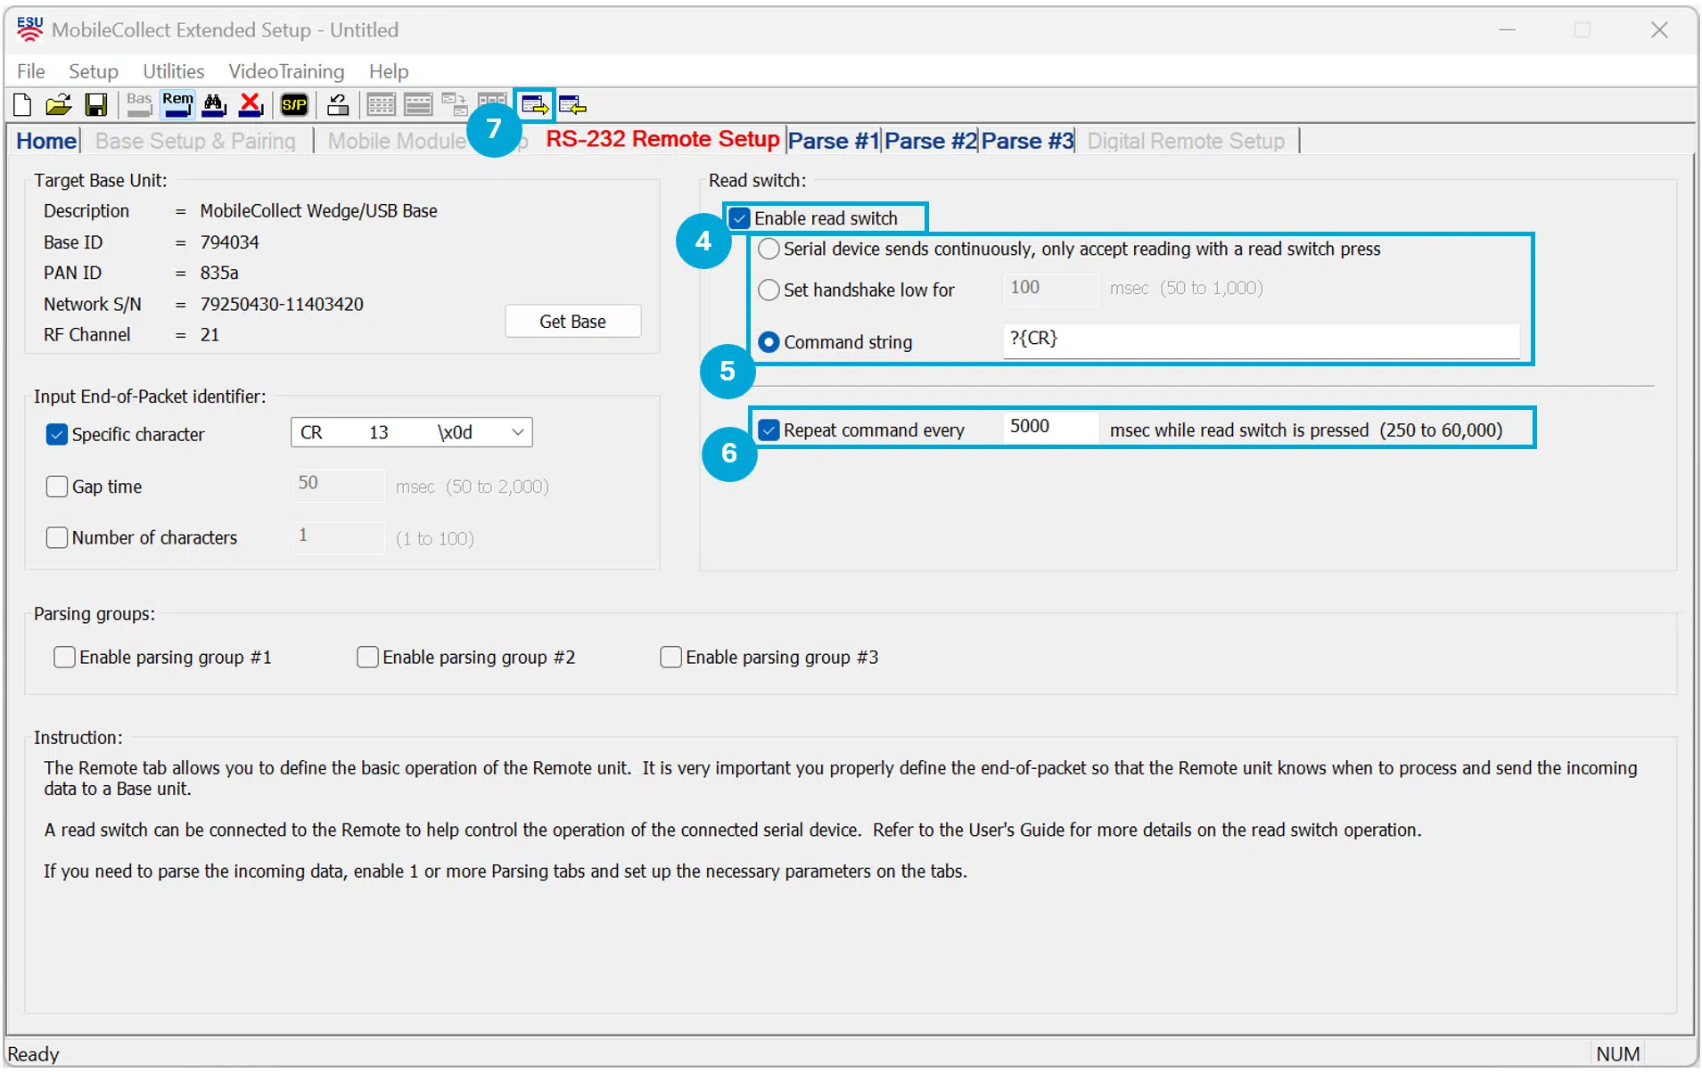Open the CR 13 \x0d character dropdown

click(x=411, y=433)
